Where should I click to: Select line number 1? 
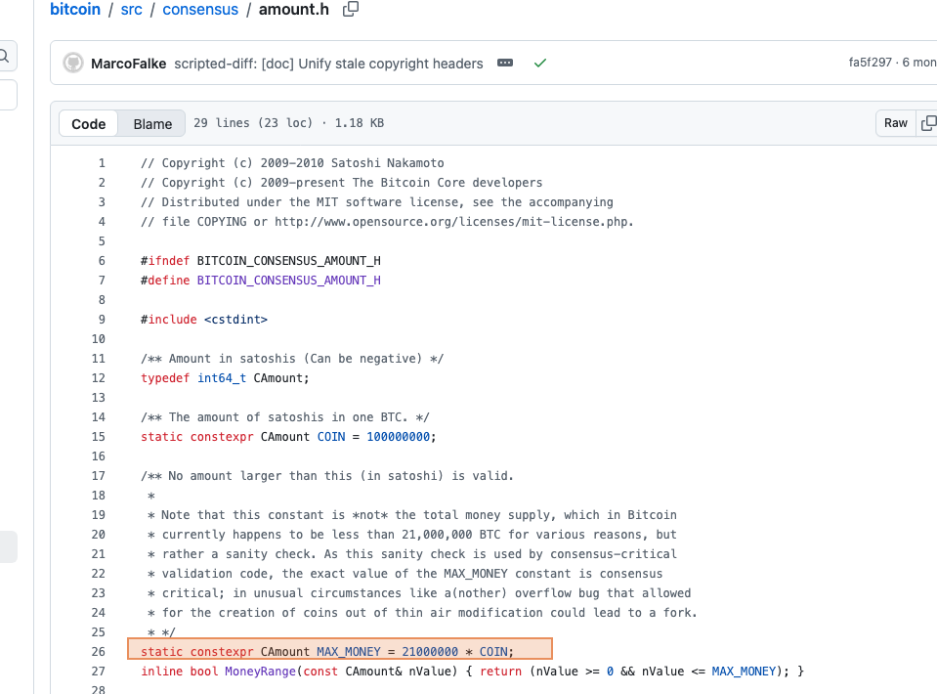coord(102,163)
